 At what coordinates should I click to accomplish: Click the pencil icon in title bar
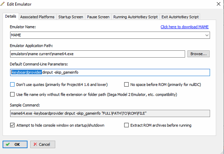[3, 4]
